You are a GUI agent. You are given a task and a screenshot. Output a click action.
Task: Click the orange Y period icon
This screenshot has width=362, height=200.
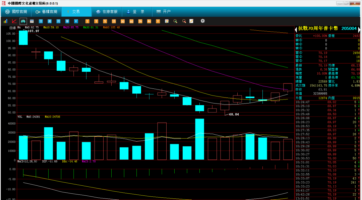coord(158,21)
